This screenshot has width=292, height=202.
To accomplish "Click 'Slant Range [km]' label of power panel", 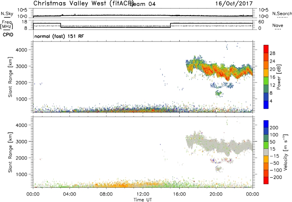I will [10, 77].
